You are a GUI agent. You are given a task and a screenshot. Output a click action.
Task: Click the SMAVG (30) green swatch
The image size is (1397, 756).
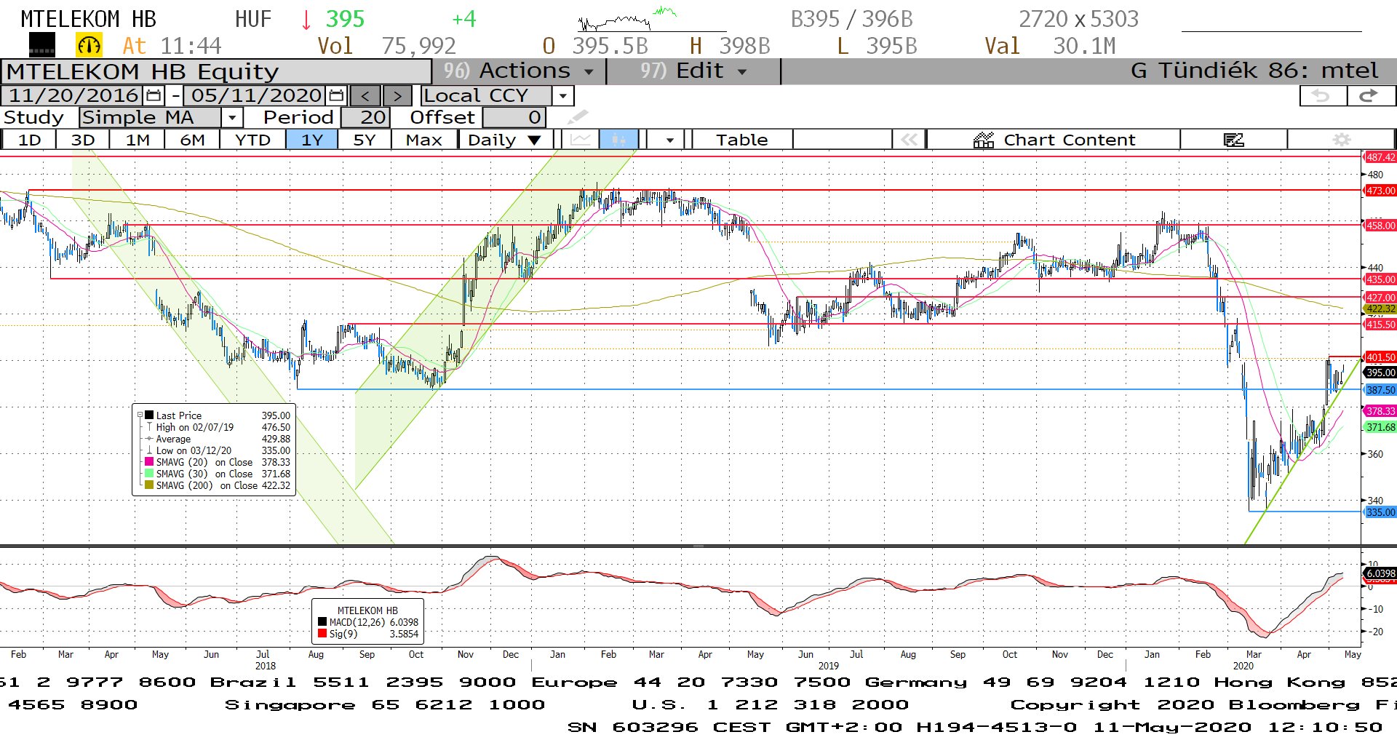149,474
